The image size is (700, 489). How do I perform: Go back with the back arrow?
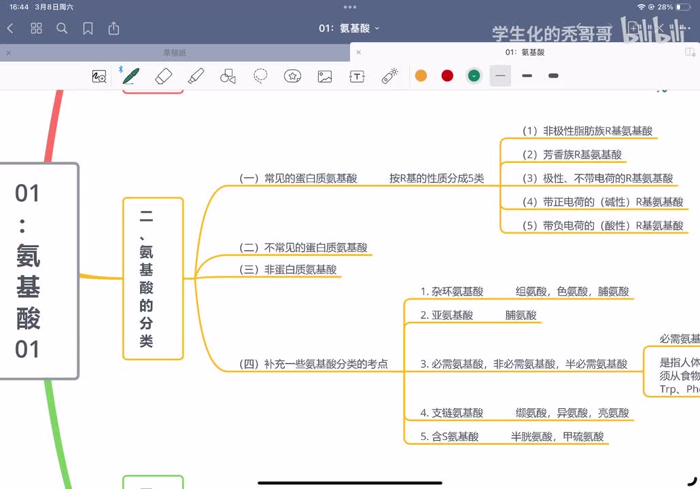pyautogui.click(x=10, y=29)
